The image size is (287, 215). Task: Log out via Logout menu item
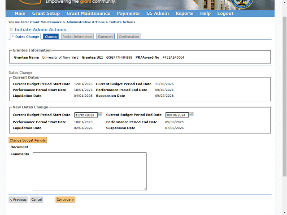pos(225,13)
